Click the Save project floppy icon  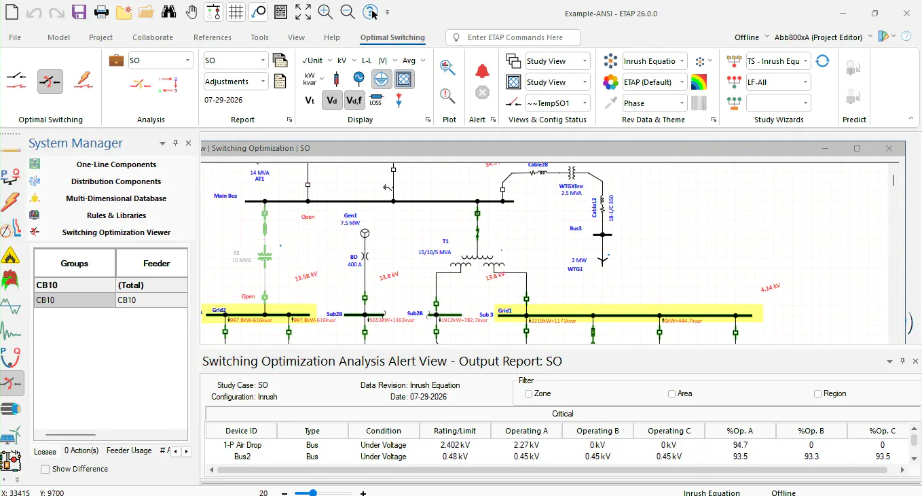[x=79, y=12]
